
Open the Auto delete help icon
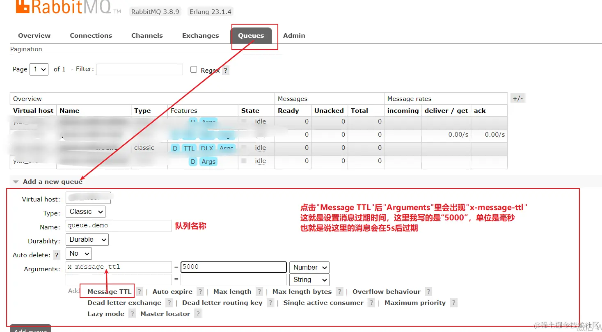pos(57,255)
